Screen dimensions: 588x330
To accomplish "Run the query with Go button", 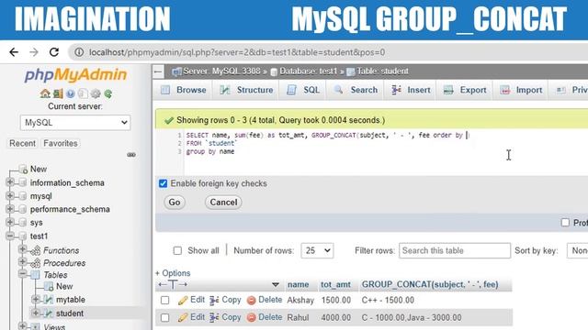I will pyautogui.click(x=175, y=202).
